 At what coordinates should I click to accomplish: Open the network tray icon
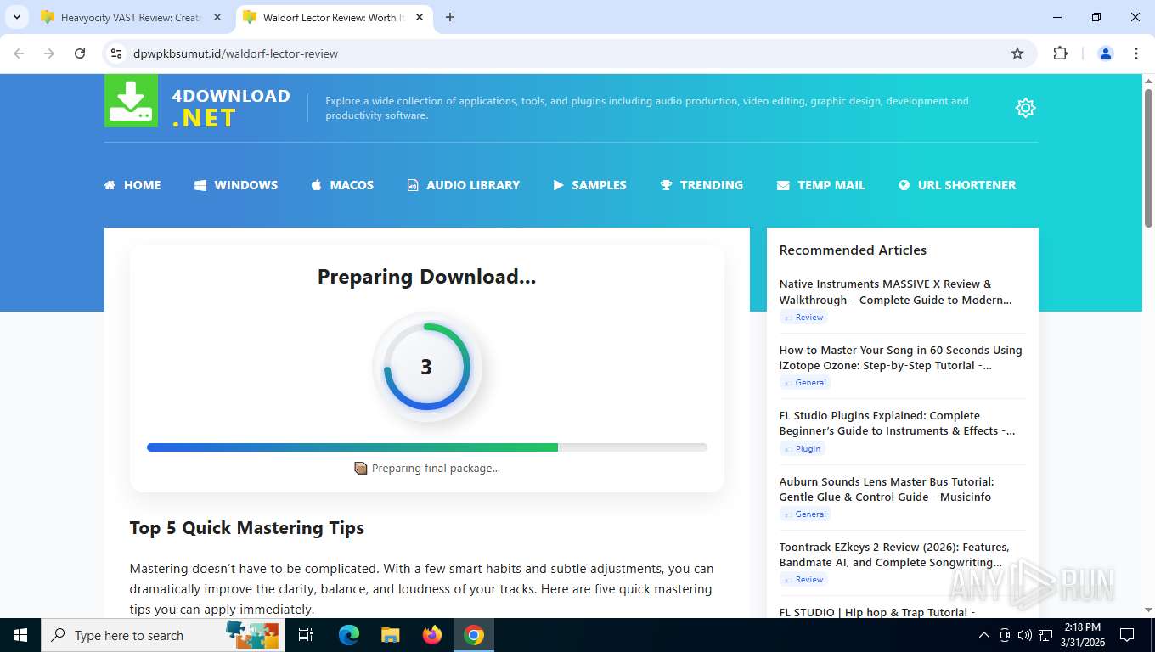pos(1045,635)
